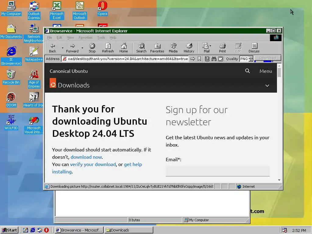Select the Opera desktop icon
312x234 pixels.
[102, 8]
